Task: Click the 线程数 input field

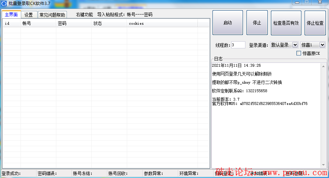Action: (238, 45)
